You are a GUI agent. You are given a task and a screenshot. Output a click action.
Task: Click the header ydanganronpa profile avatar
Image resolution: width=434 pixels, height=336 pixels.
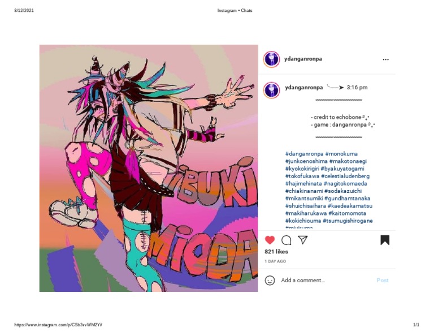pyautogui.click(x=271, y=59)
